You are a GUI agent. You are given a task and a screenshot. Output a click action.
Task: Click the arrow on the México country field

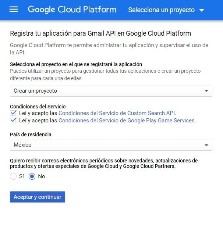pyautogui.click(x=206, y=145)
